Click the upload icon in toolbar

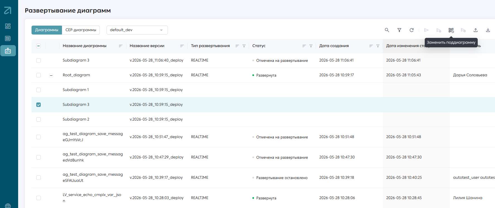tap(476, 30)
